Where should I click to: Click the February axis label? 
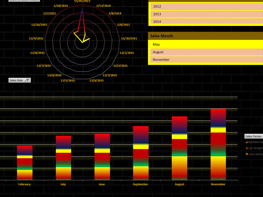(x=24, y=184)
